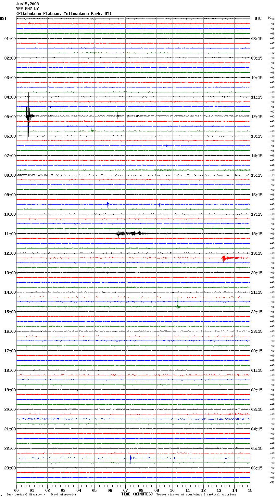
Task: Select the 11:00 MST time label
Action: tap(10, 234)
